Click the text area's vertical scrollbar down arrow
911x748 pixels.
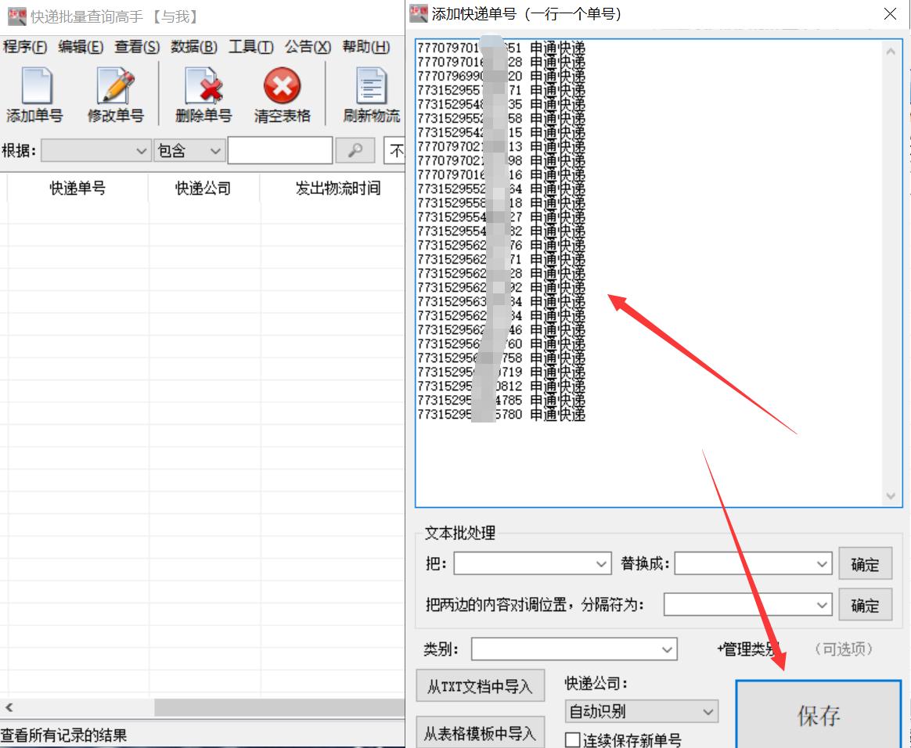point(891,496)
